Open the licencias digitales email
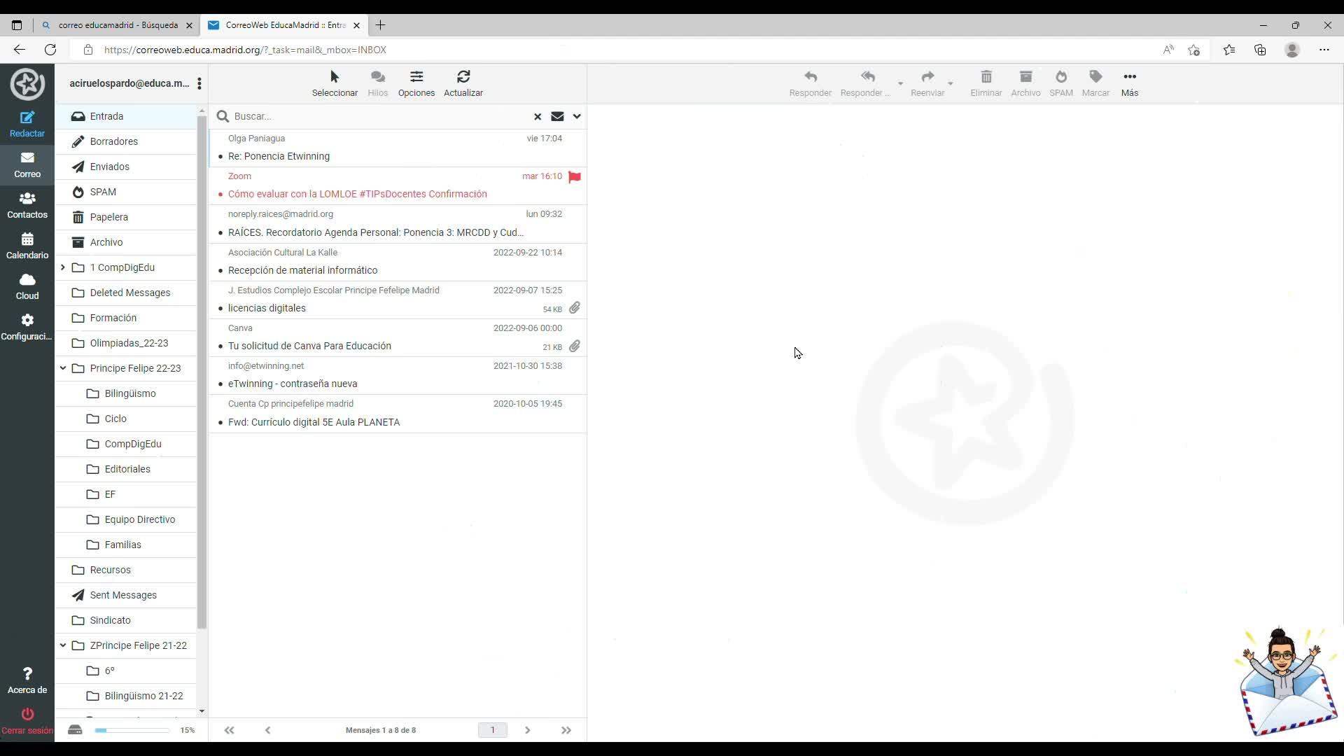The image size is (1344, 756). coord(267,308)
